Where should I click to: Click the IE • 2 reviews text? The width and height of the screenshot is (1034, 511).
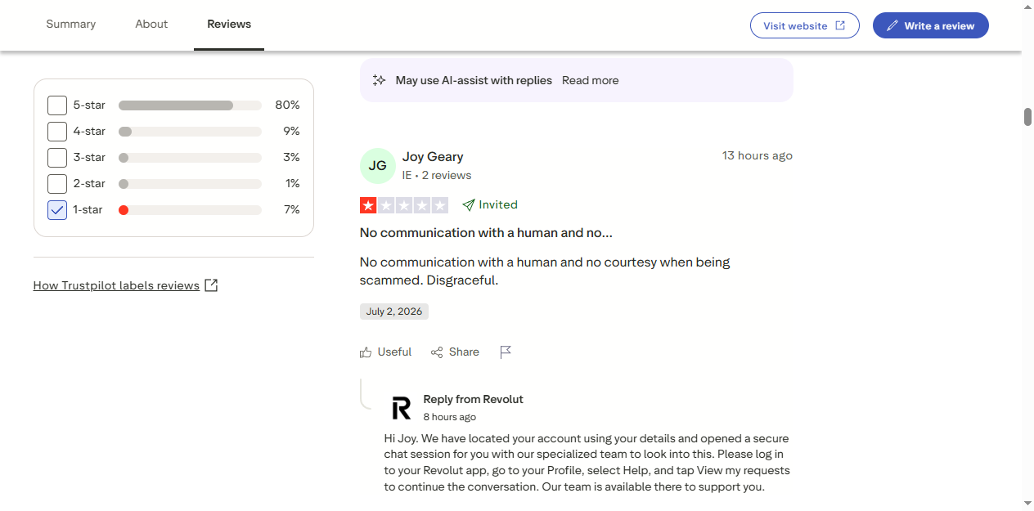tap(437, 175)
